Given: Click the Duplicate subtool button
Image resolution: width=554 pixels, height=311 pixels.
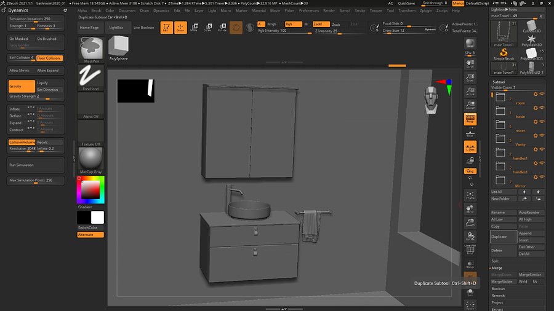Looking at the screenshot, I should [504, 237].
